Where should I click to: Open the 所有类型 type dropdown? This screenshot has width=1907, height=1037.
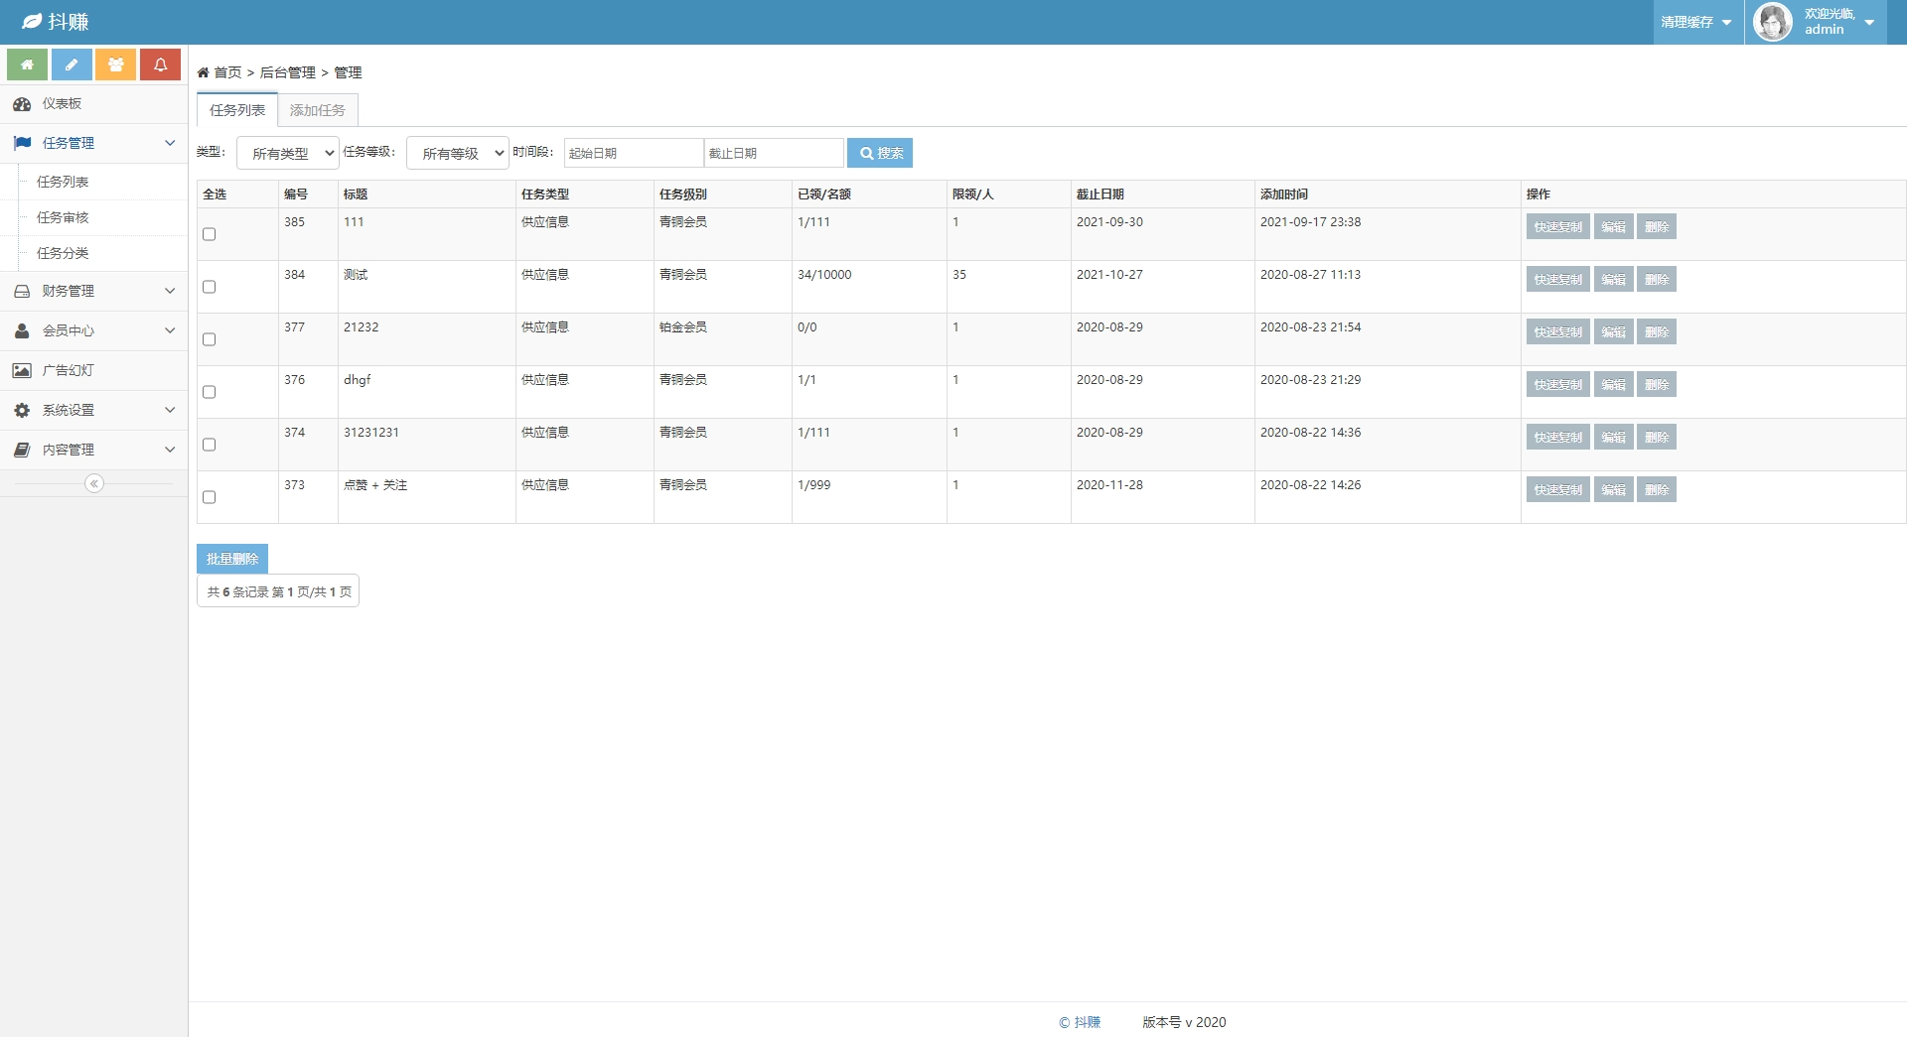coord(288,153)
